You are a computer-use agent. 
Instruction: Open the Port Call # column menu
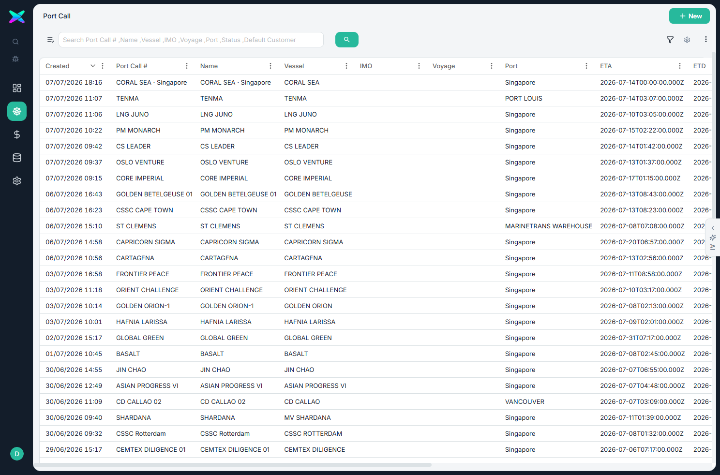coord(187,66)
